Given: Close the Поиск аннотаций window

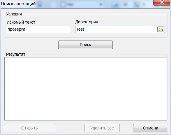Looking at the screenshot, I should point(162,2).
